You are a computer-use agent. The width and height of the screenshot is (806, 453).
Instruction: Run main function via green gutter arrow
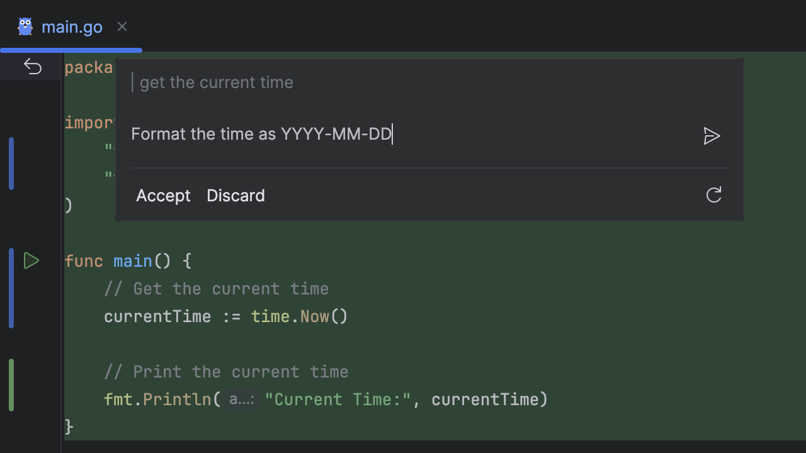click(31, 260)
